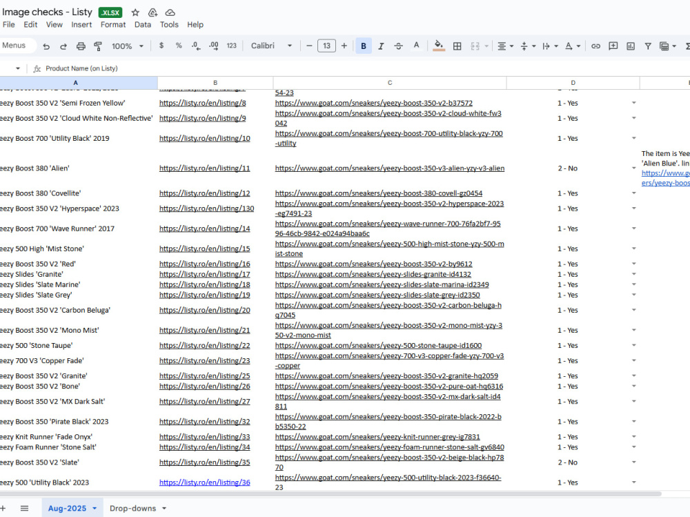Insert a chart
Viewport: 690px width, 517px height.
point(631,46)
